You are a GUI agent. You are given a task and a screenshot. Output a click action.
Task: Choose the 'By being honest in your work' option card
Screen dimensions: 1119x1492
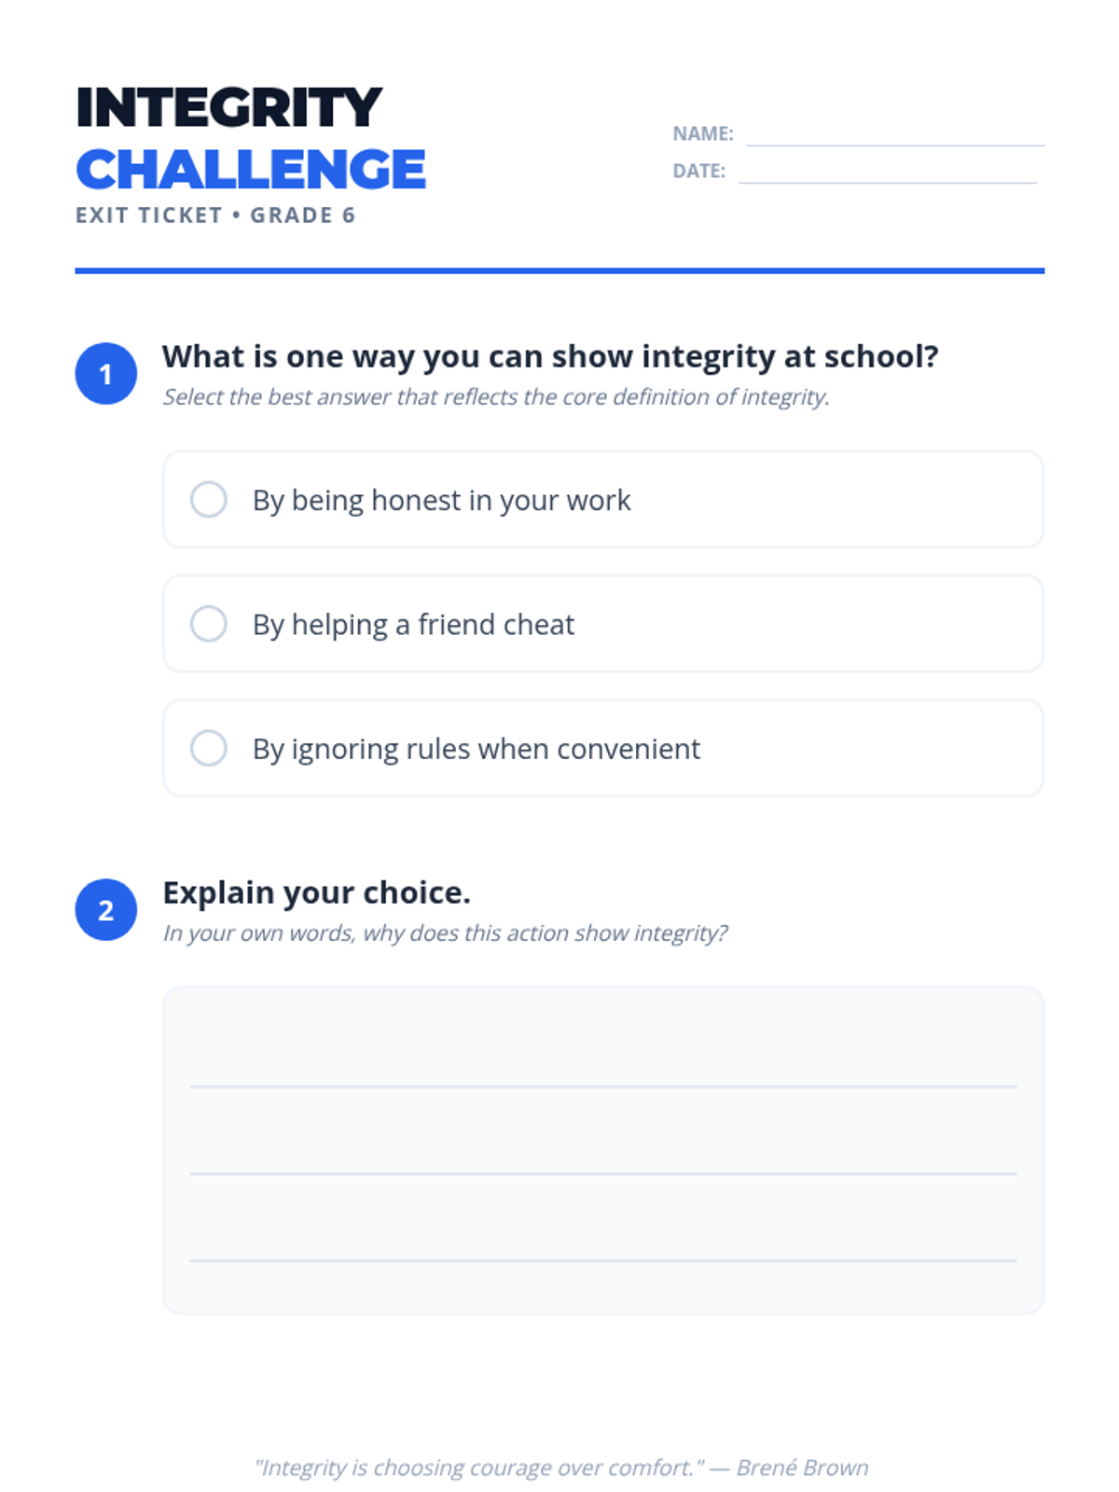(603, 499)
